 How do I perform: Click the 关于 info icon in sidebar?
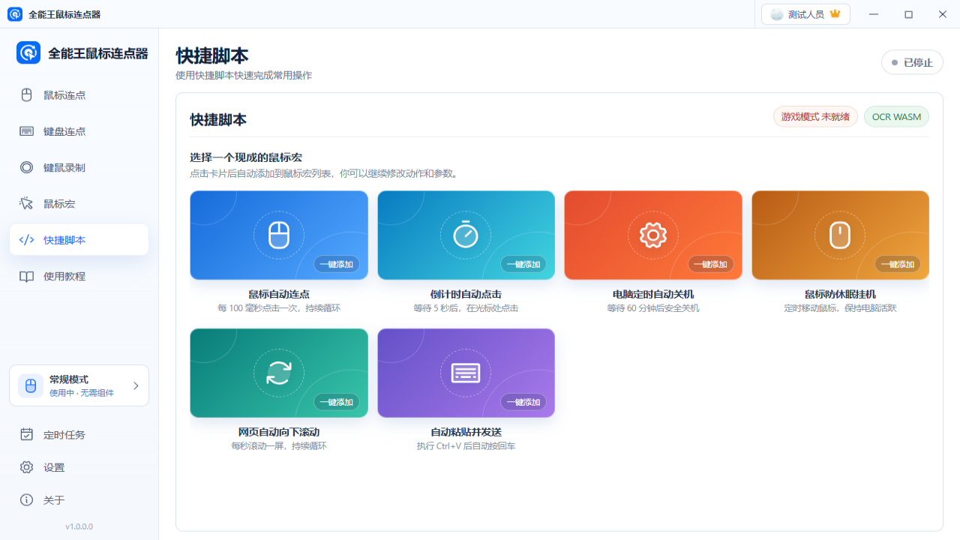coord(27,500)
